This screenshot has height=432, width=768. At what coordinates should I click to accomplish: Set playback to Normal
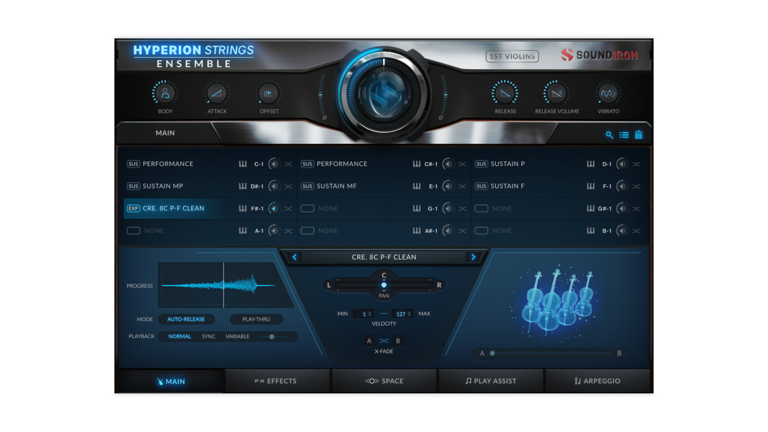coord(180,336)
